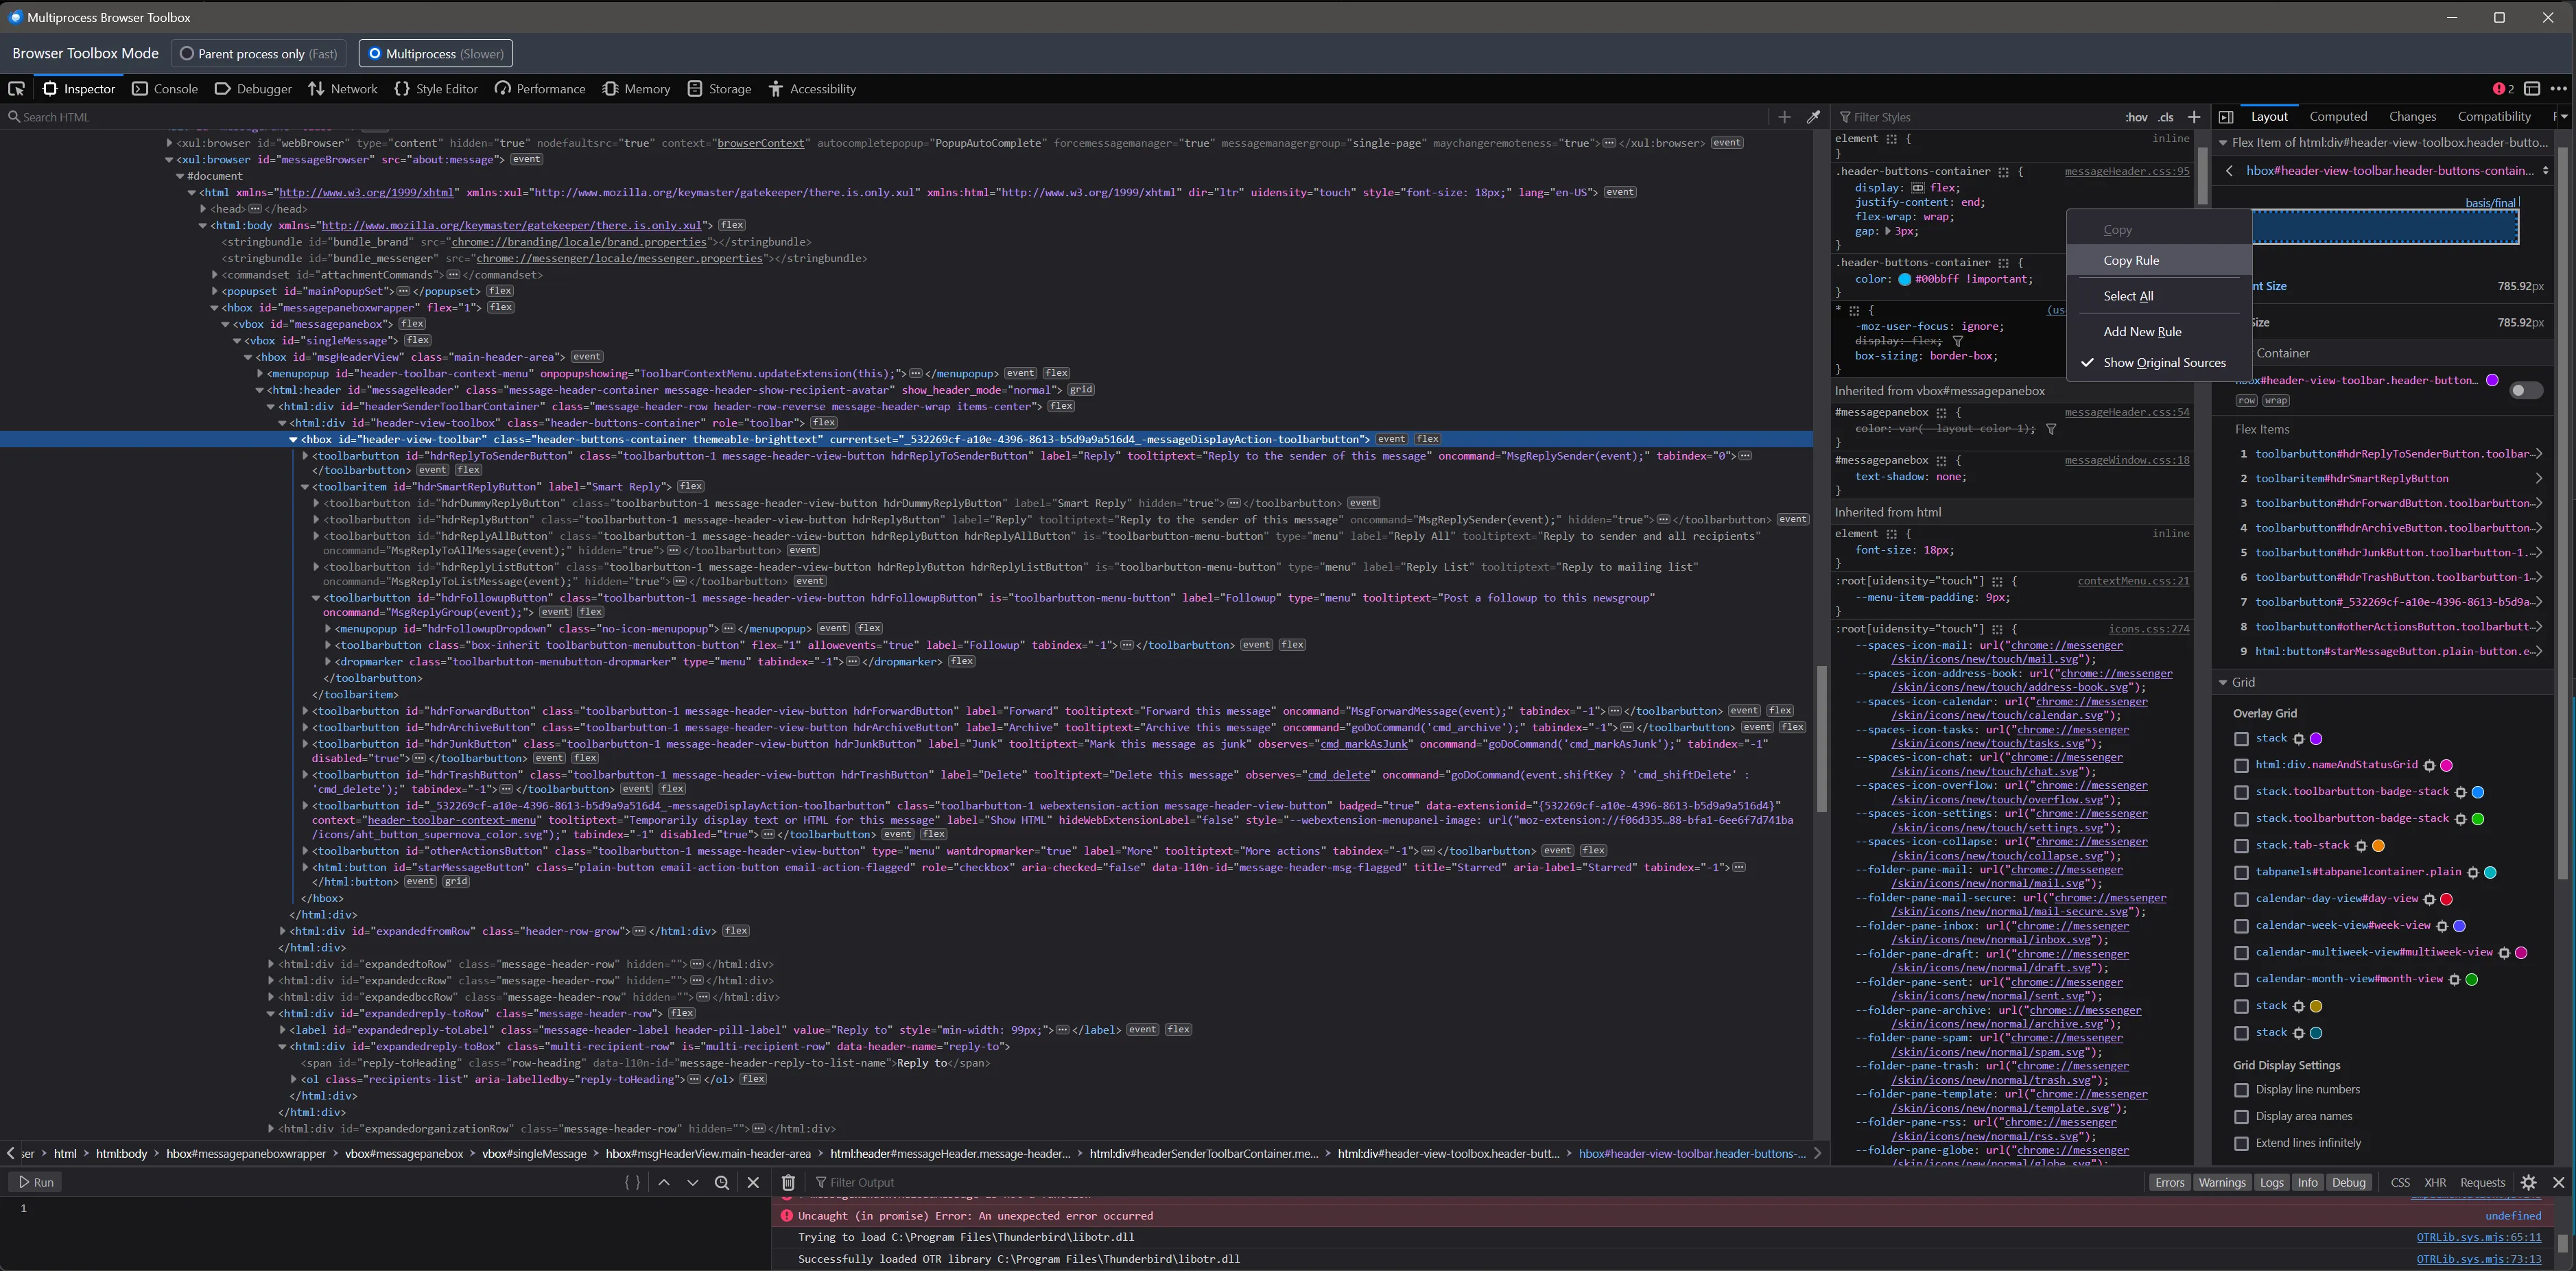This screenshot has height=1271, width=2576.
Task: Go back to flex container arrow
Action: (2229, 171)
